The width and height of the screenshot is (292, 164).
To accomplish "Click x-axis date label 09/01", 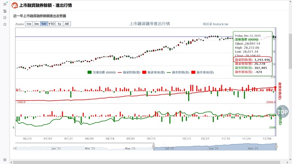I will pos(131,139).
